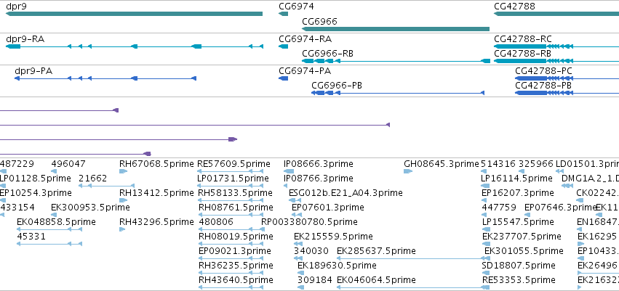The image size is (619, 291).
Task: Select the CG6974-PA protein label
Action: (305, 71)
